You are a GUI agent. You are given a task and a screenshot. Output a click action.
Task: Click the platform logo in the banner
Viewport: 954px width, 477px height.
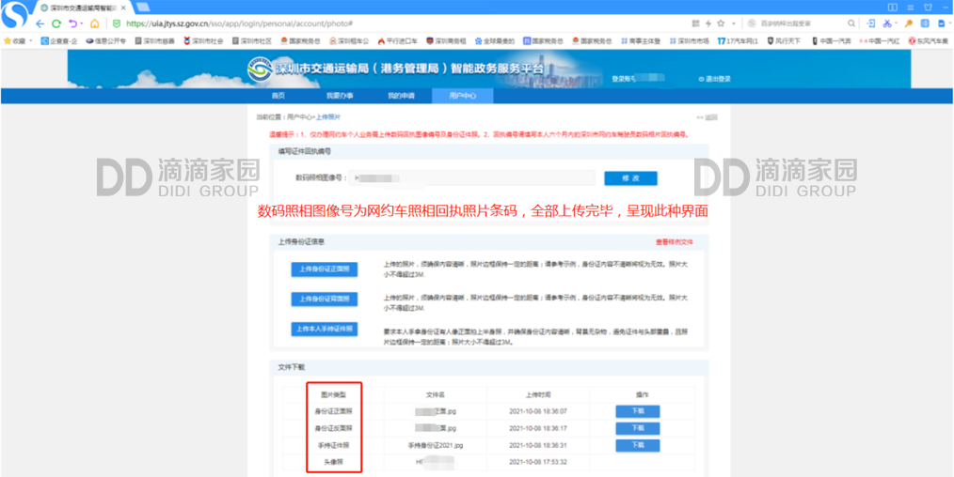point(260,69)
